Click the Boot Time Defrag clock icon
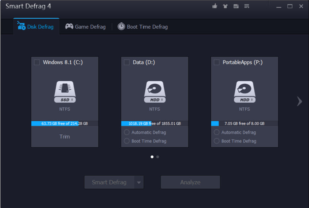 click(121, 26)
